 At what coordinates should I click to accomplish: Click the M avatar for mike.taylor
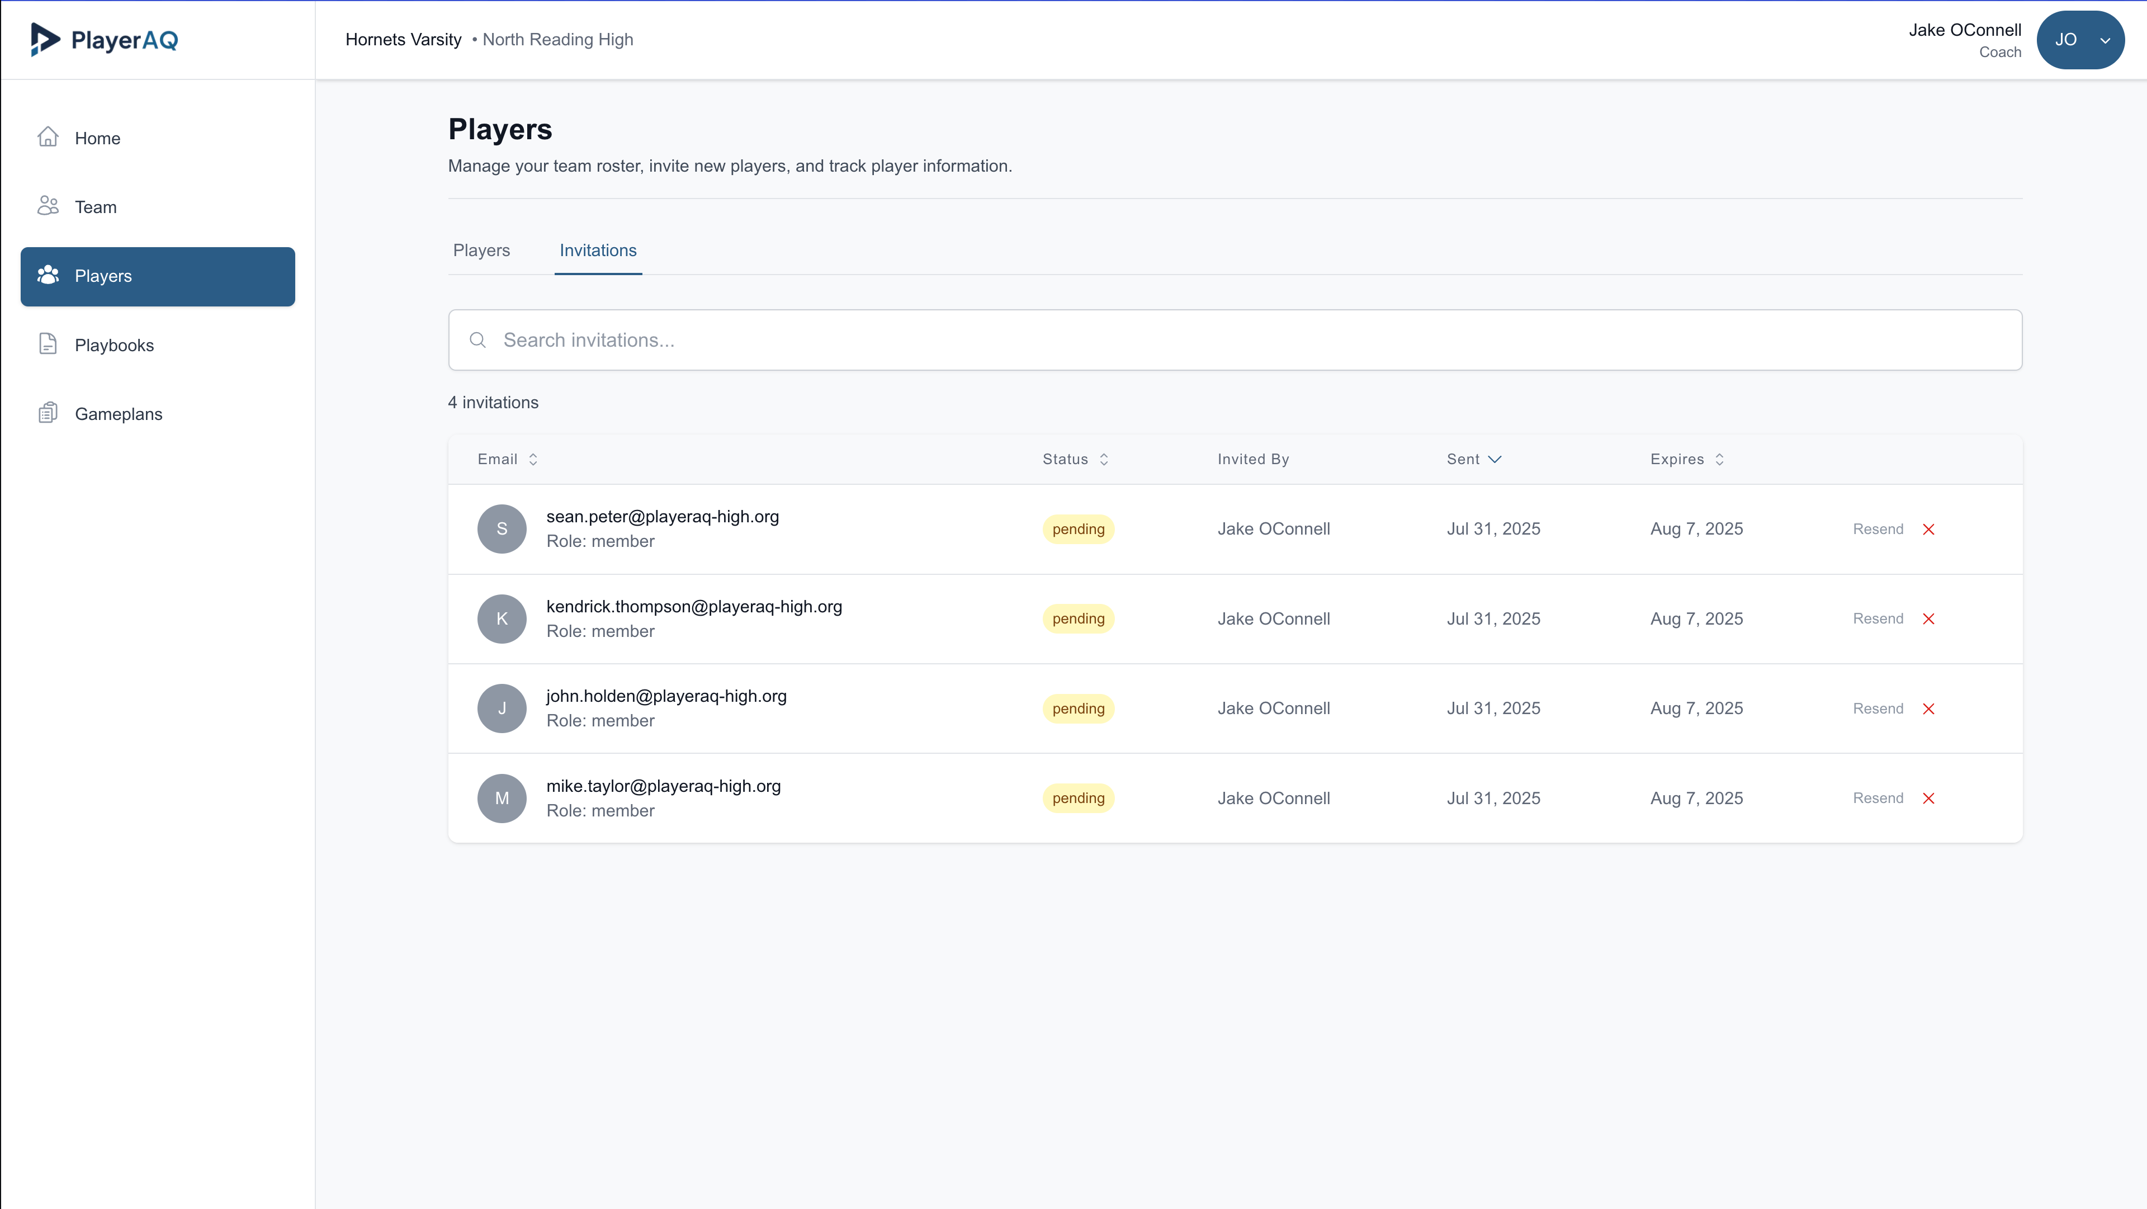coord(502,798)
